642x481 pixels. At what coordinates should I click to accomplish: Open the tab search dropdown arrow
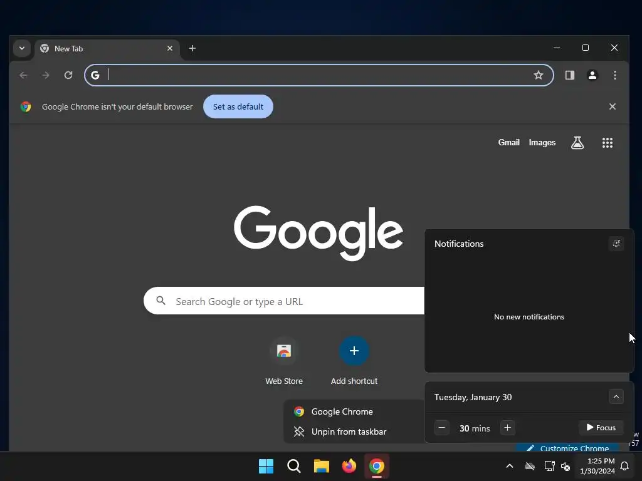coord(22,48)
